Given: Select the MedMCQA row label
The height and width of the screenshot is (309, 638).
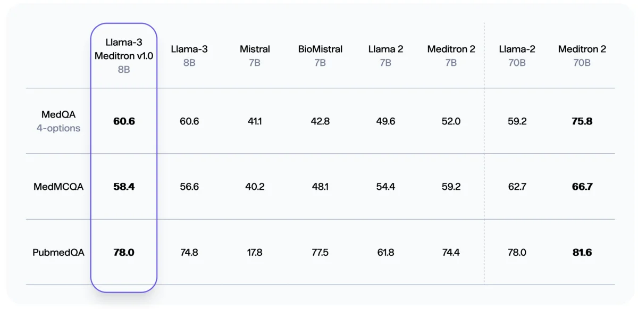Looking at the screenshot, I should [x=58, y=187].
